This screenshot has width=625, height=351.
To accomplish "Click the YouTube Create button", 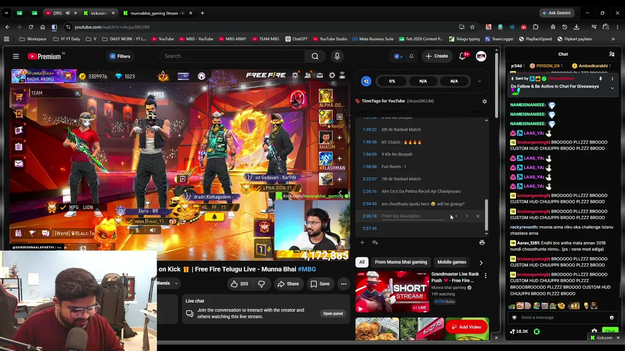I will [437, 56].
